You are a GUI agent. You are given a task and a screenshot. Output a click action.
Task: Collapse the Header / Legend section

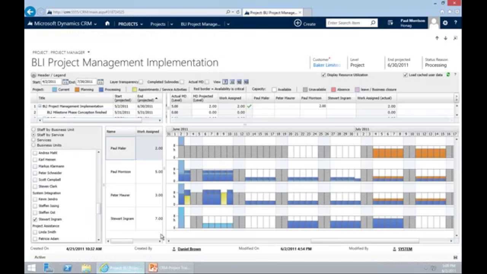(x=33, y=75)
